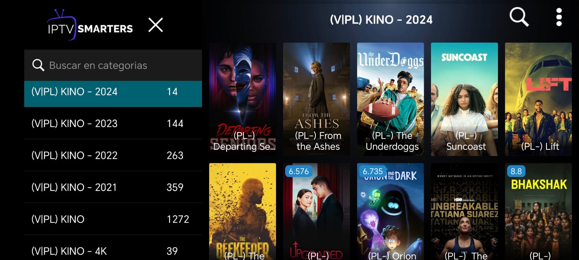The width and height of the screenshot is (579, 260).
Task: Open the three-dot more options menu
Action: [559, 17]
